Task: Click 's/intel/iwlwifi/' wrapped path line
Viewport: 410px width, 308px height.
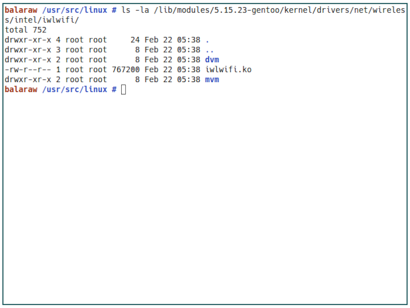Action: (x=42, y=20)
